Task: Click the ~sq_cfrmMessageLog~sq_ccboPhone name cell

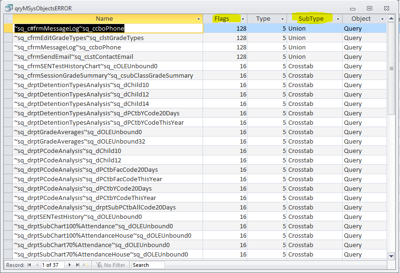Action: pos(107,48)
